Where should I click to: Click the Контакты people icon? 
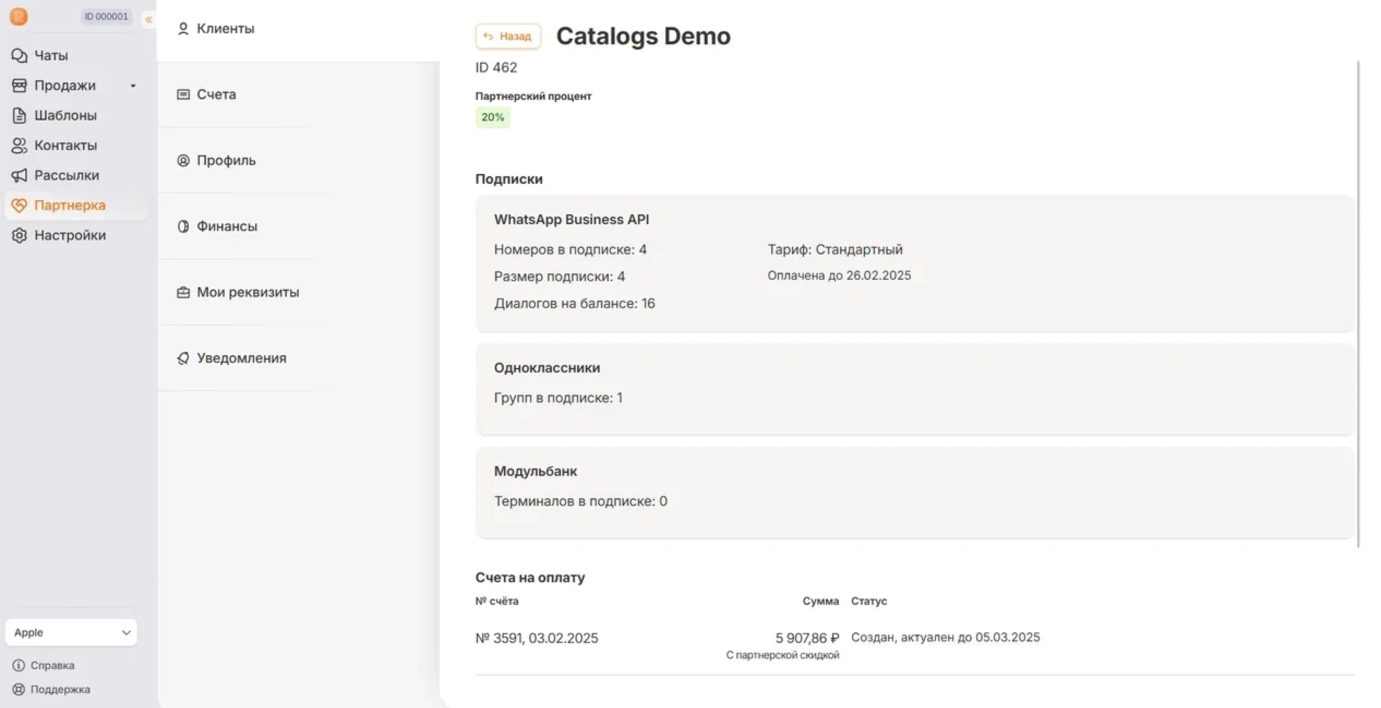pos(19,146)
